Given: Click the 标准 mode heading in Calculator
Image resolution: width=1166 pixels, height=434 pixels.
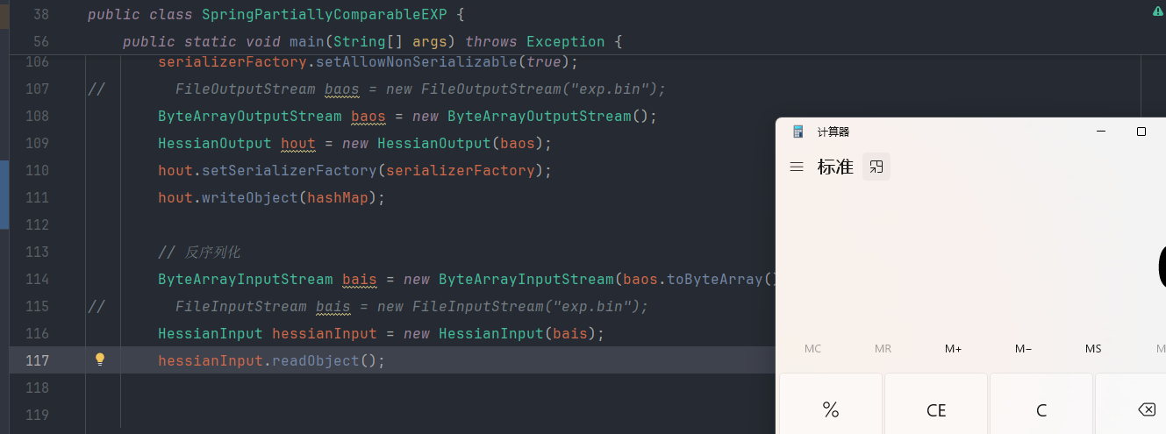Looking at the screenshot, I should (x=835, y=167).
